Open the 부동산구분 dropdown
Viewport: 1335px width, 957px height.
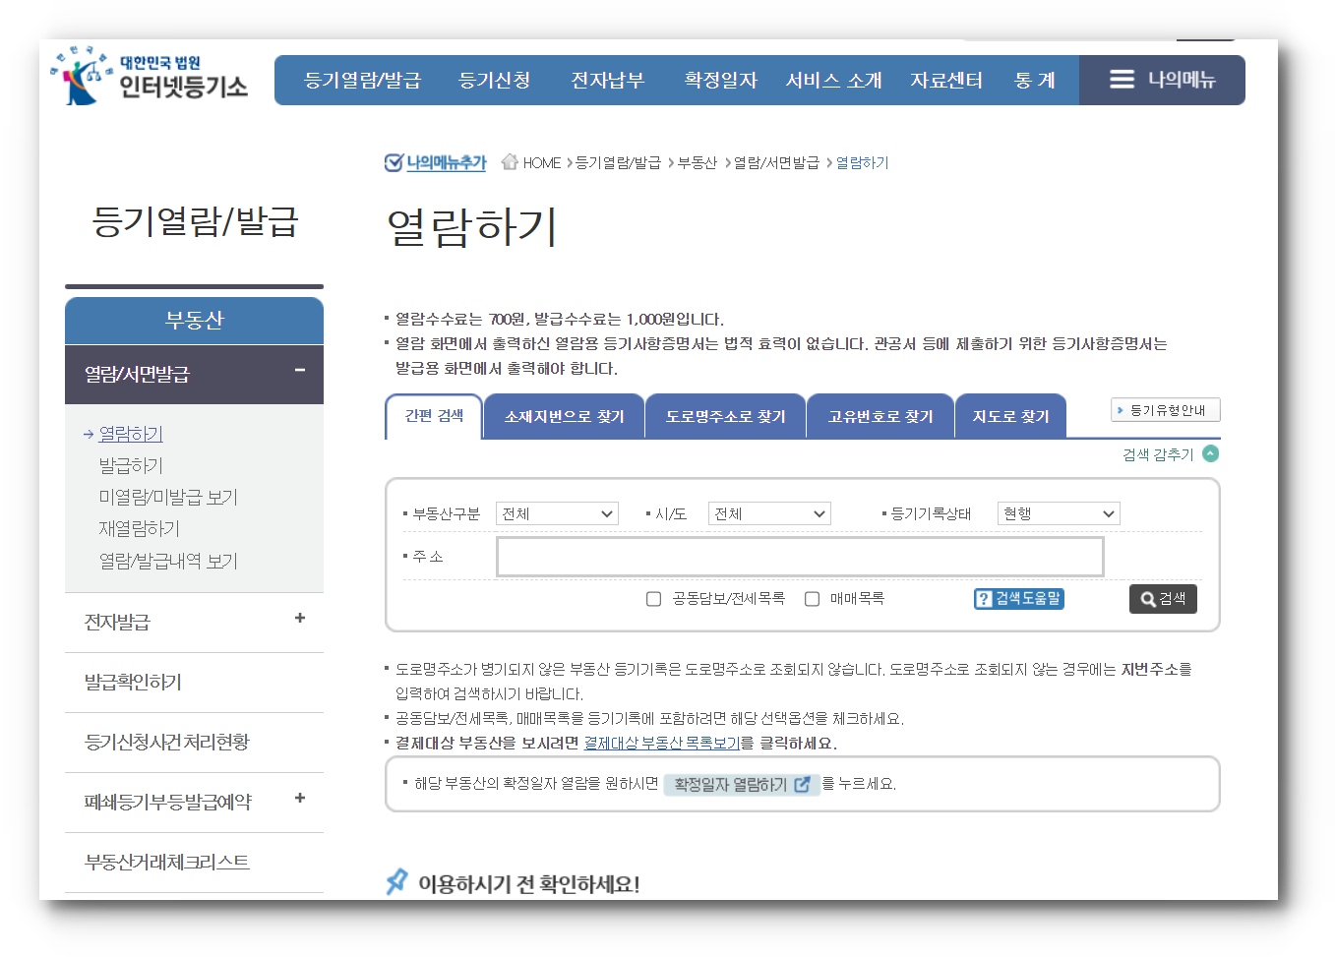557,512
